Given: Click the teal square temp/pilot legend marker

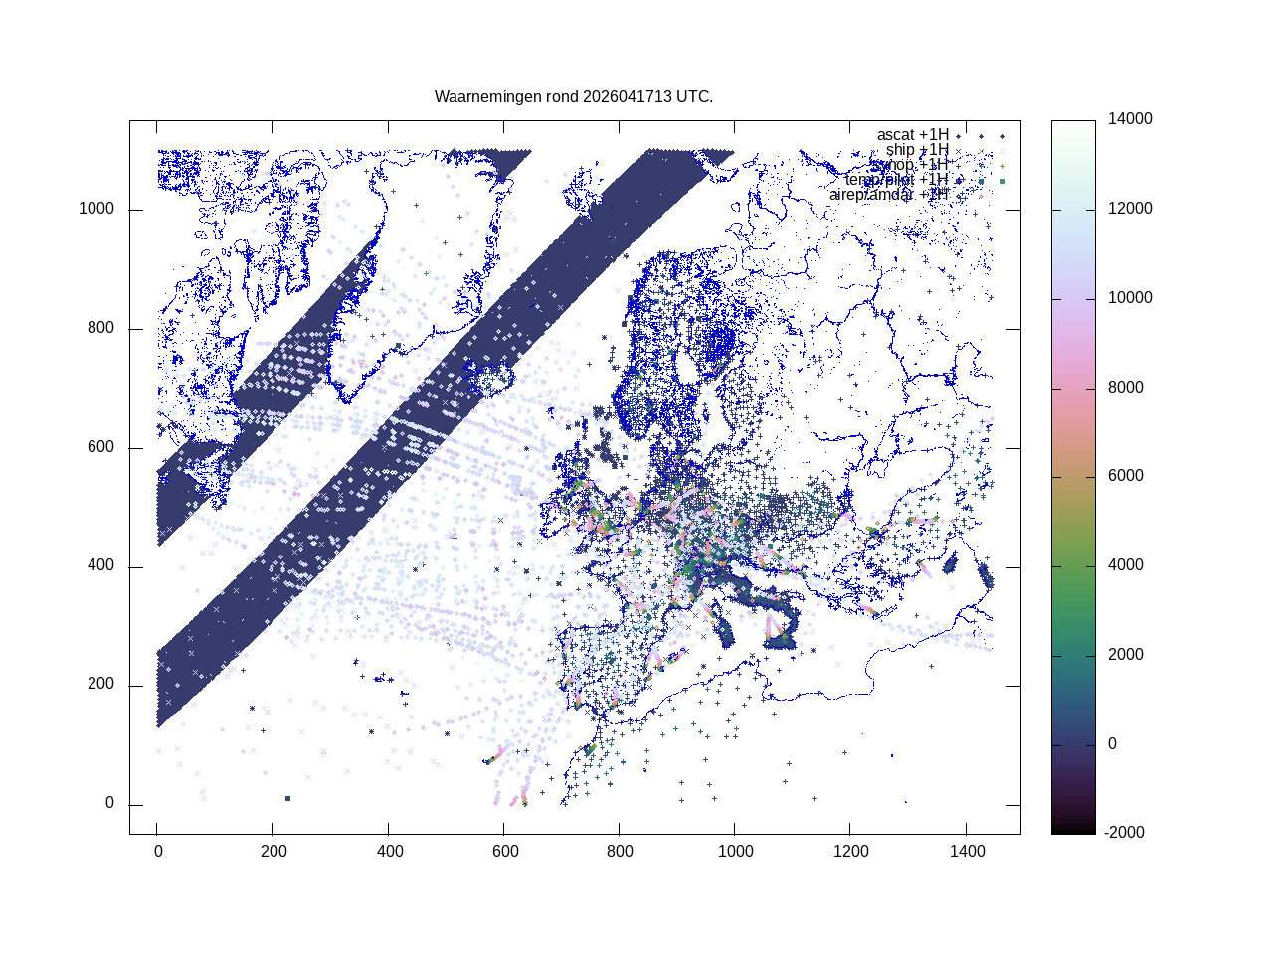Looking at the screenshot, I should coord(981,181).
